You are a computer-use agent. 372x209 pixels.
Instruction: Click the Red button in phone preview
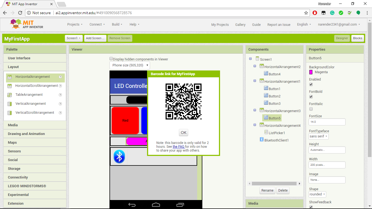pyautogui.click(x=125, y=121)
